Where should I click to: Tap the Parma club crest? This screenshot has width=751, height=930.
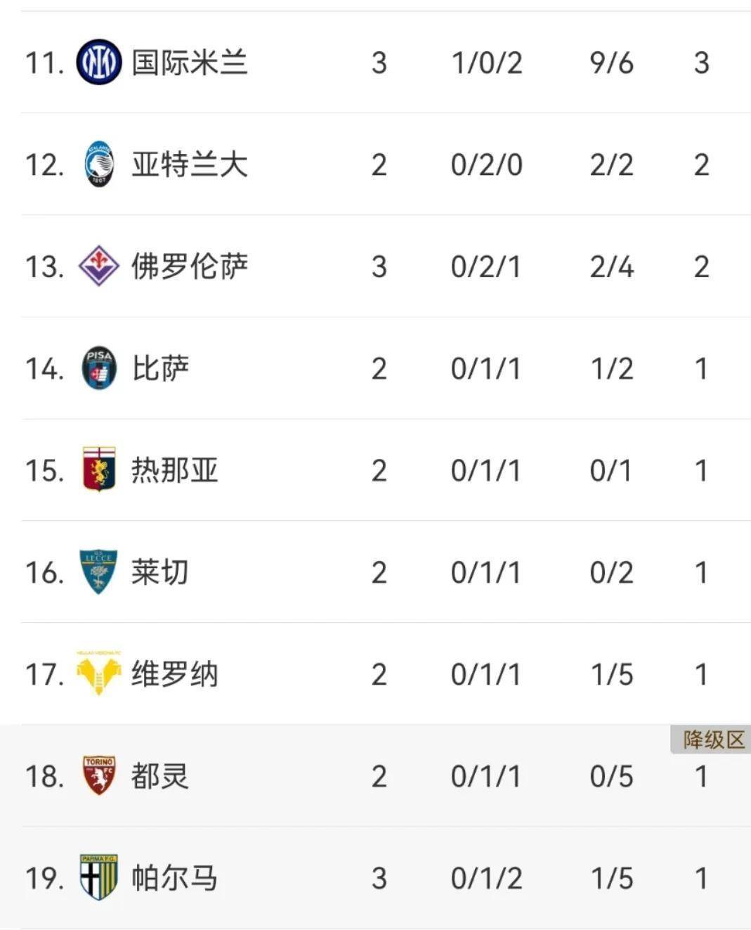tap(98, 877)
